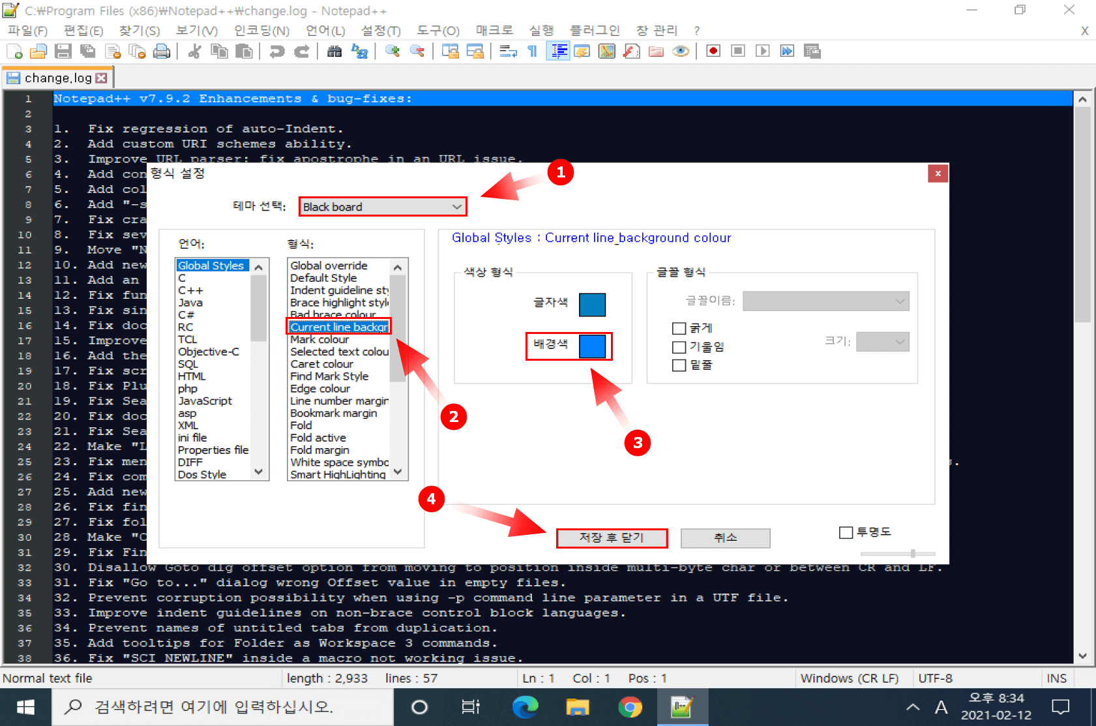Open Folder as Workspace toolbar icon
This screenshot has height=726, width=1096.
click(x=656, y=52)
